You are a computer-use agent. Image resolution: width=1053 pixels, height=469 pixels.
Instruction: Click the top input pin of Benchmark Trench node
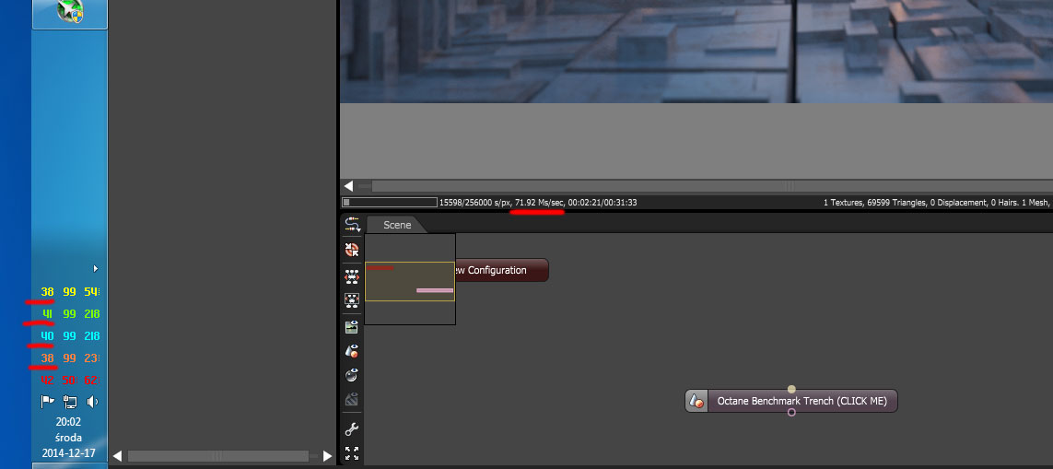tap(791, 389)
